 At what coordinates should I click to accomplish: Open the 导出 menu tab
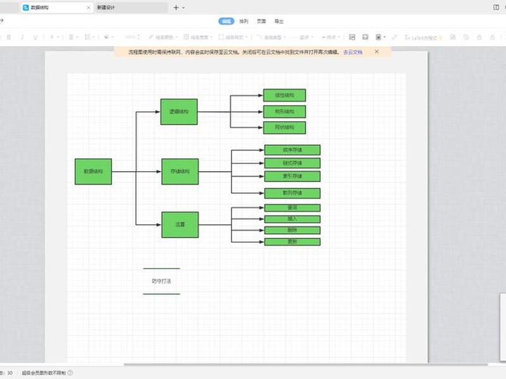point(279,21)
